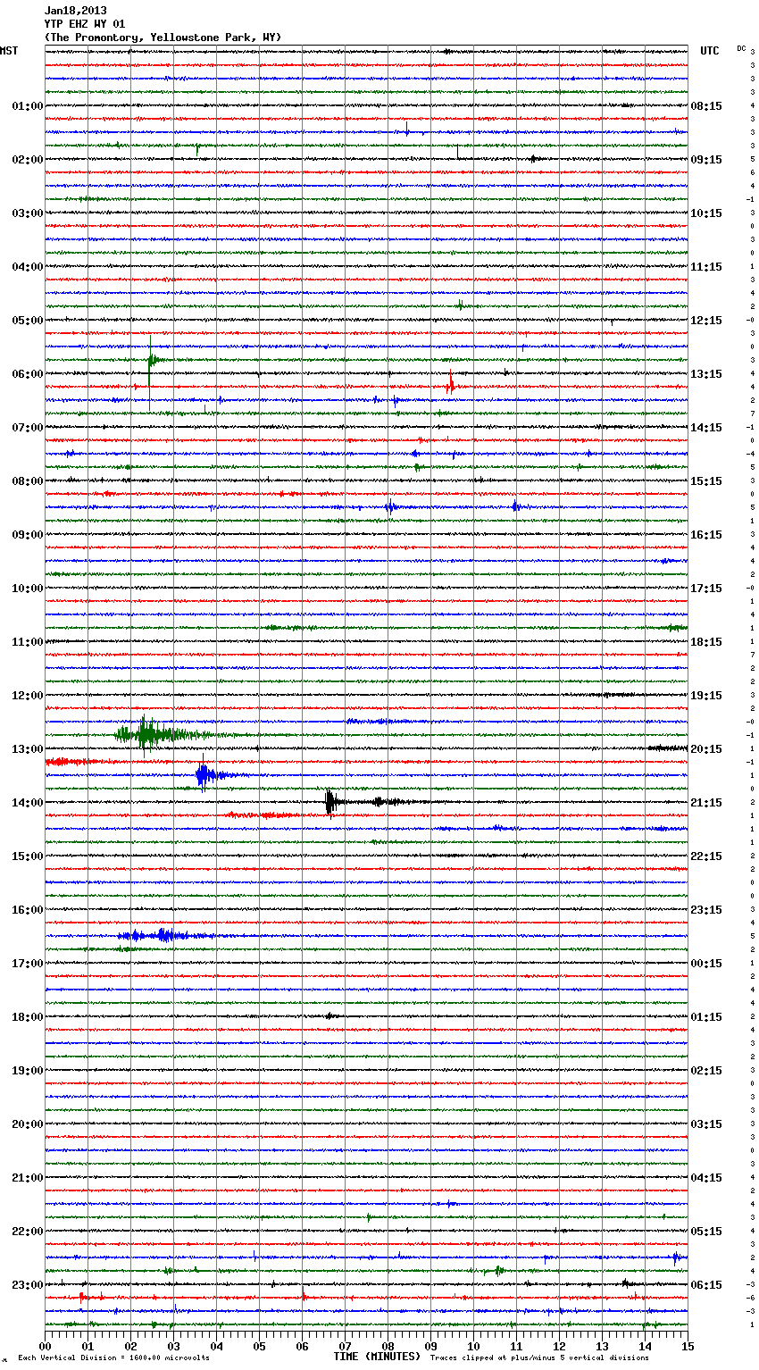Screen dimensions: 759x1370
Task: Click the 03:15 UTC time label
Action: [x=706, y=1124]
